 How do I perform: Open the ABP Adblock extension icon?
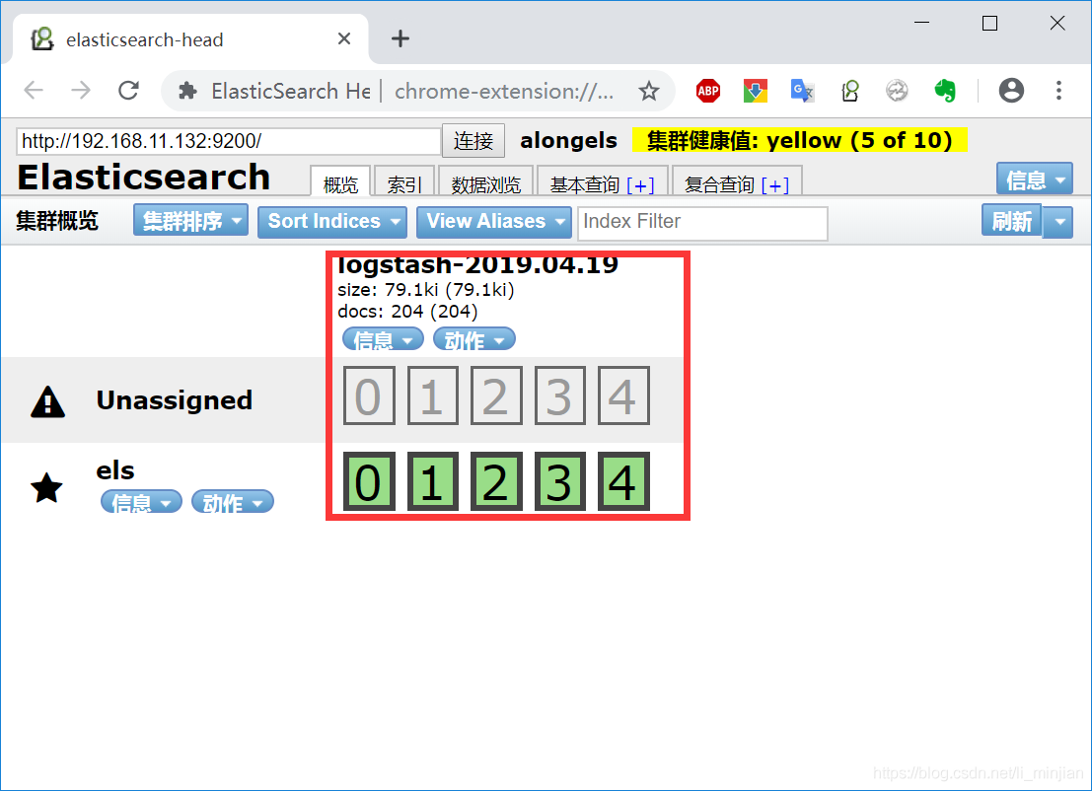pos(708,91)
